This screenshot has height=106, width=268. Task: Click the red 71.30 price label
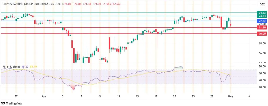pyautogui.click(x=262, y=27)
